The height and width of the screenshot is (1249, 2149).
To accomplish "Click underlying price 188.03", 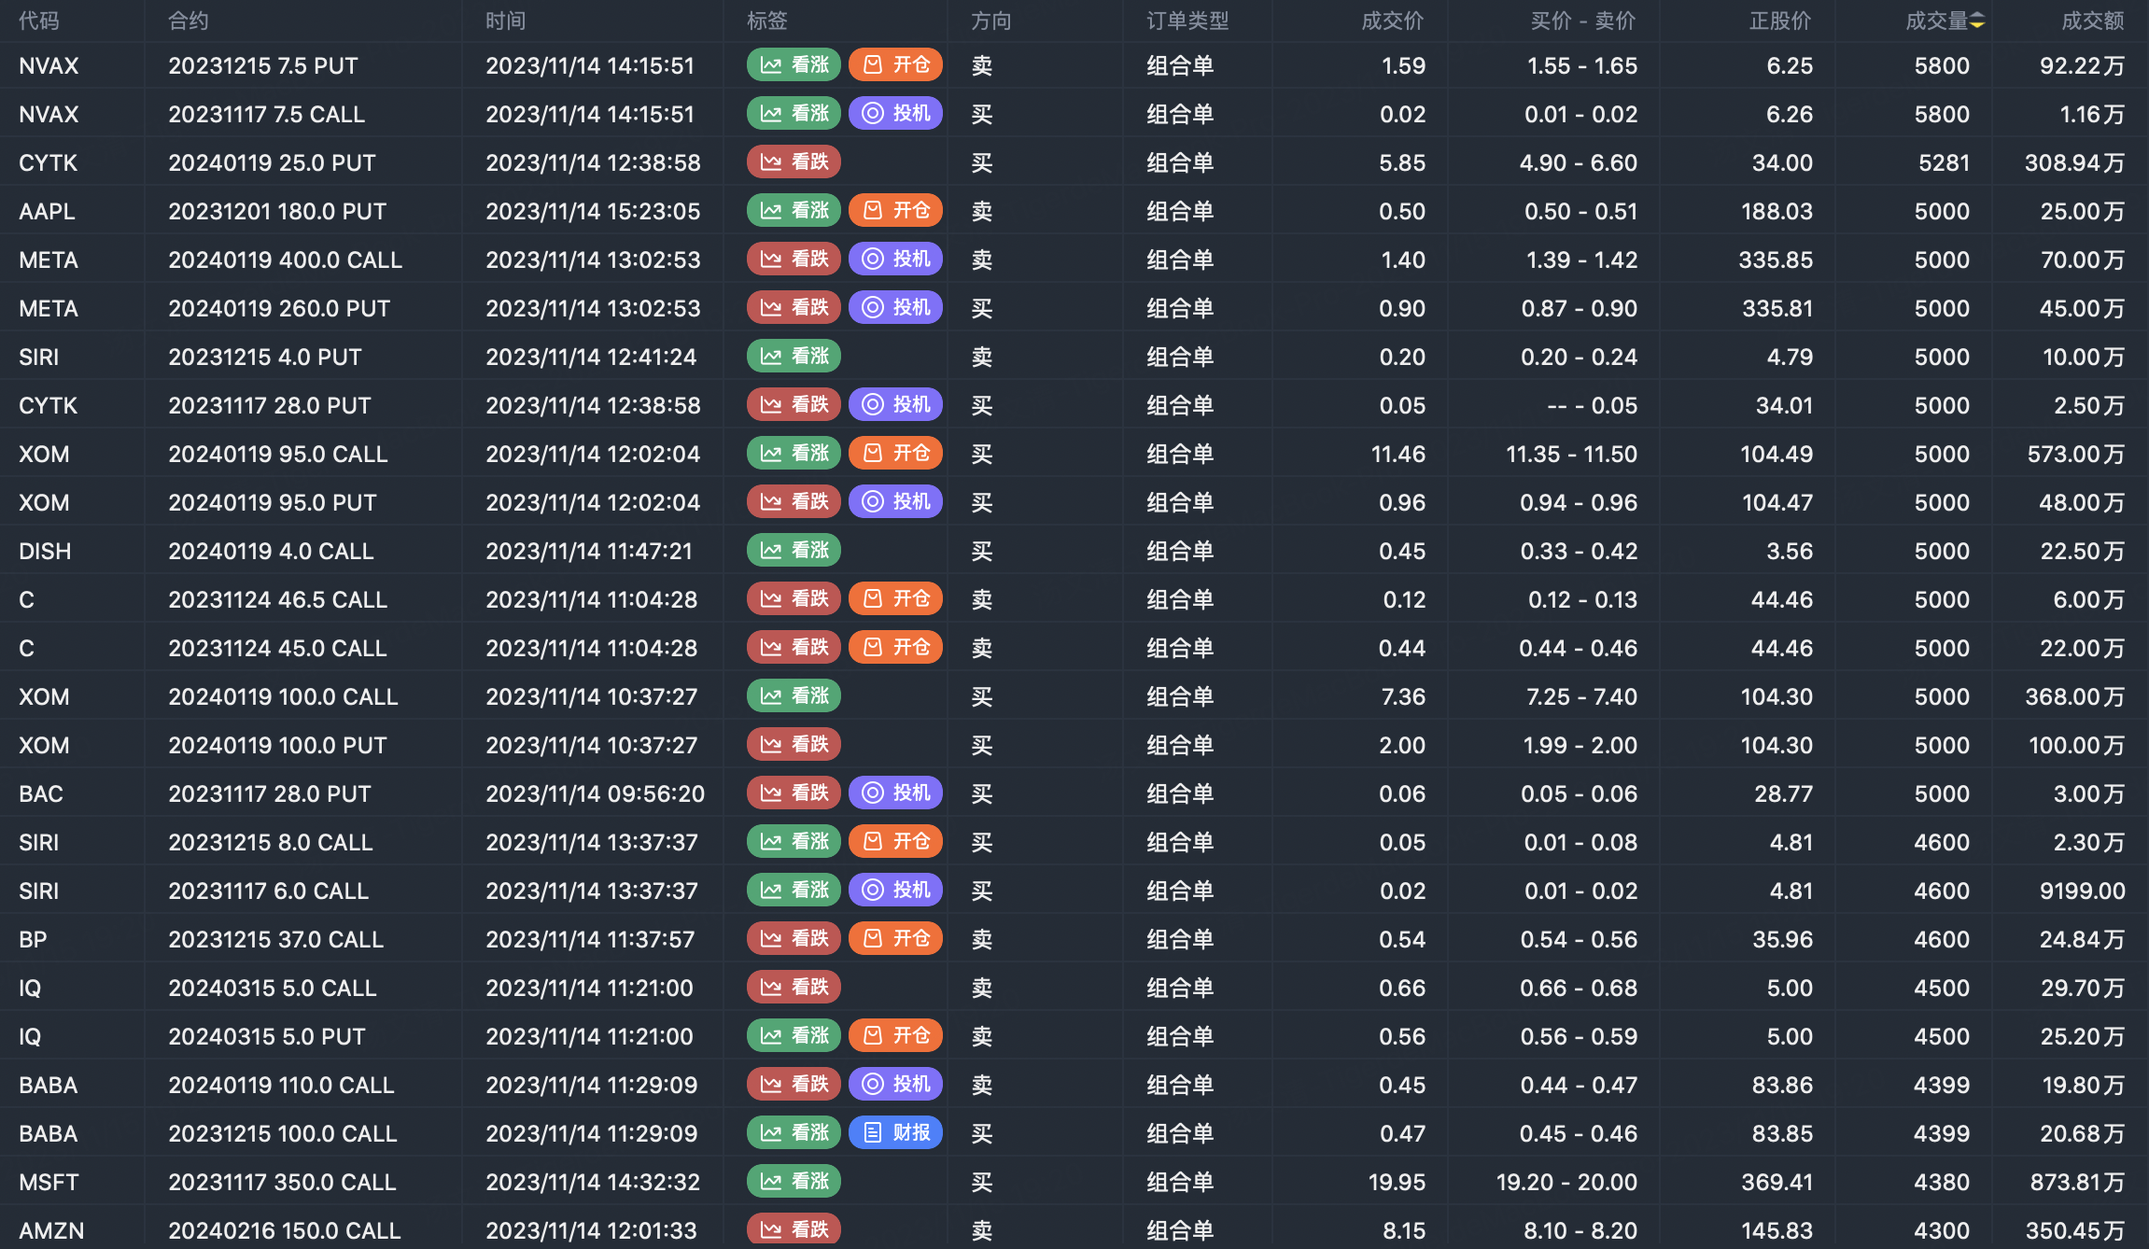I will (1777, 211).
